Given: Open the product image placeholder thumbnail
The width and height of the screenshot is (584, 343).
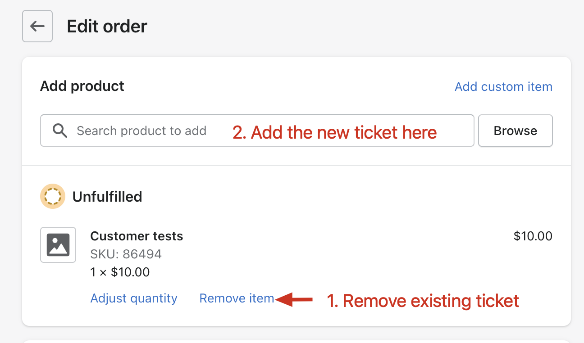Looking at the screenshot, I should 58,245.
